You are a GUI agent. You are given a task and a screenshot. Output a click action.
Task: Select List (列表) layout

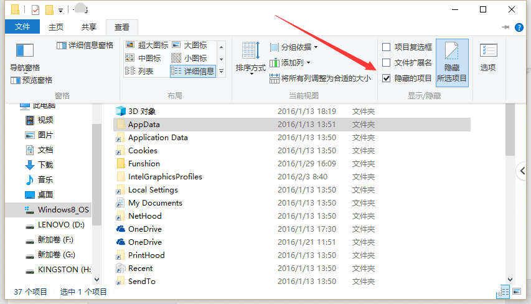(139, 71)
